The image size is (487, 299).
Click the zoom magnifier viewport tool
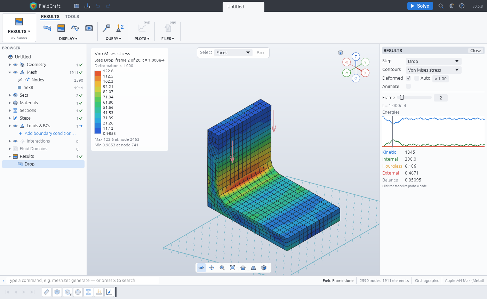pyautogui.click(x=222, y=268)
